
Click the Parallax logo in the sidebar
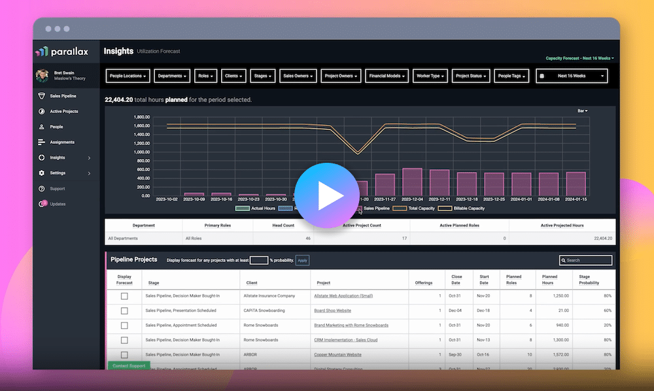(x=61, y=51)
